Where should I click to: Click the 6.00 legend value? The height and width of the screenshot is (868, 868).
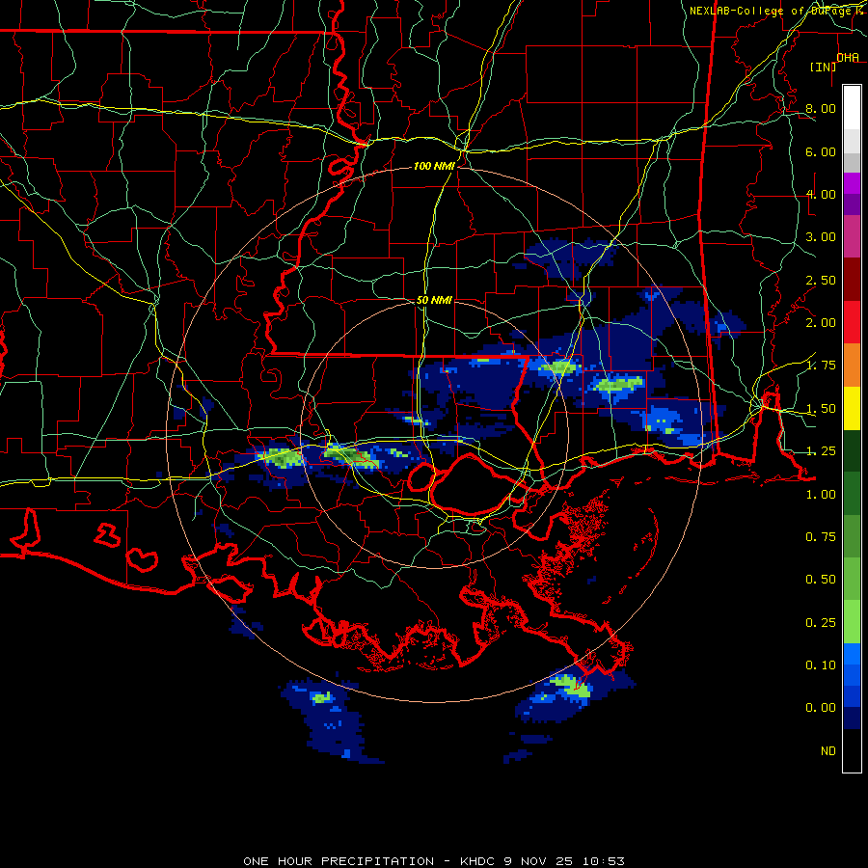[821, 151]
